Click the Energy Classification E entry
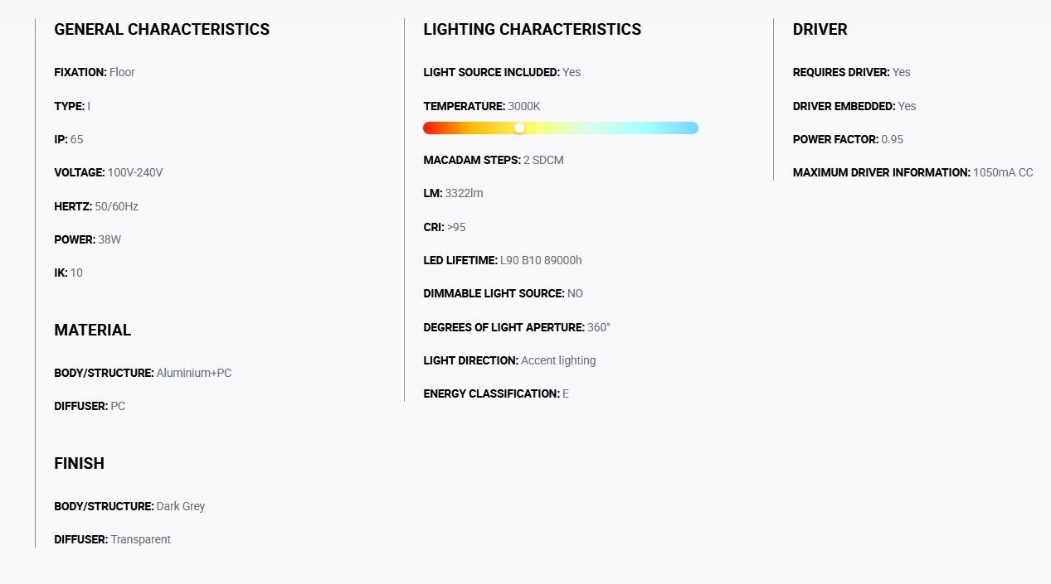The width and height of the screenshot is (1051, 584). point(496,393)
